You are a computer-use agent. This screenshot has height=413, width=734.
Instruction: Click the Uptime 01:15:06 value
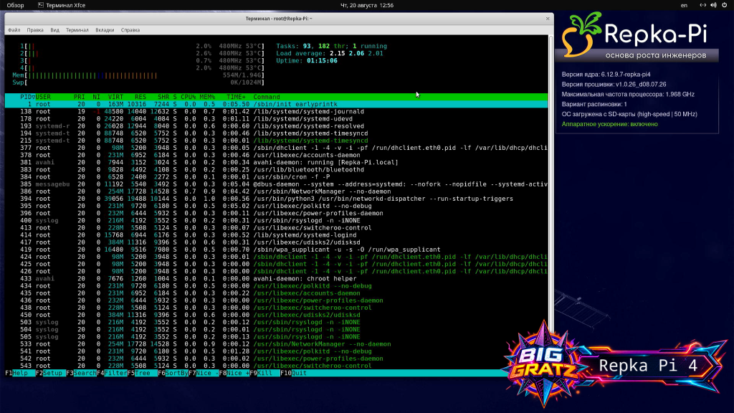(322, 61)
